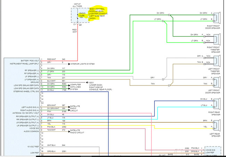Image resolution: width=226 pixels, height=157 pixels.
Task: Click circuit number 1796 on the DK BLU wire
Action: [64, 90]
